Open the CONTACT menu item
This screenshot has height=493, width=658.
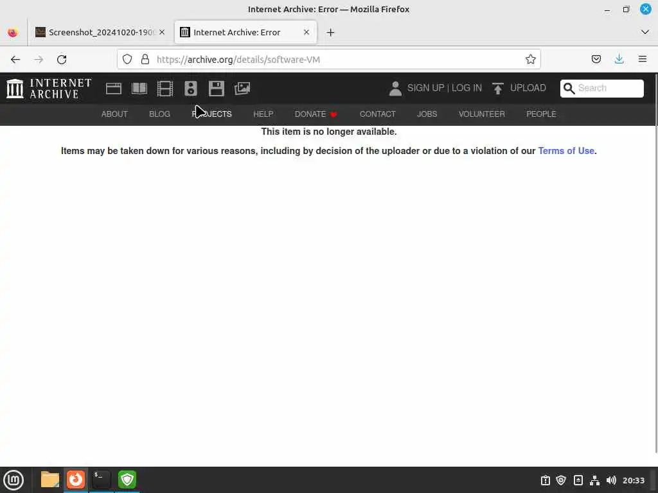pyautogui.click(x=377, y=114)
